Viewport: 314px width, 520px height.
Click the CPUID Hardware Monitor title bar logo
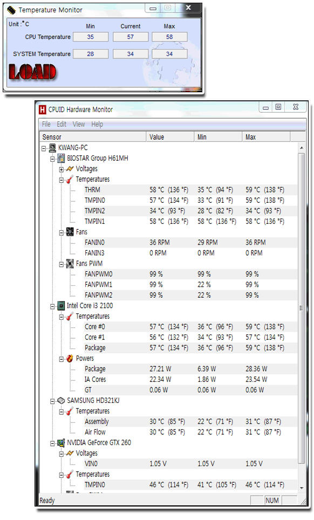coord(43,110)
